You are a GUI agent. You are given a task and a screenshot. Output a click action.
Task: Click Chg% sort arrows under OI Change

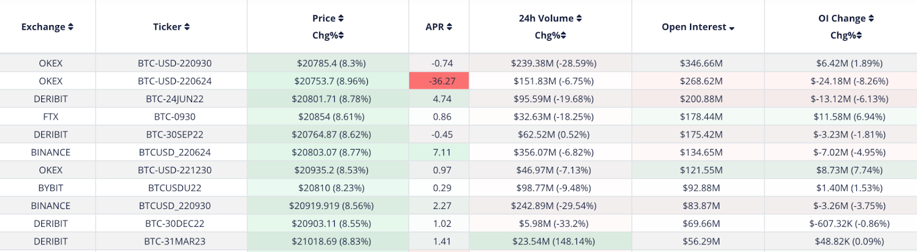tap(859, 35)
